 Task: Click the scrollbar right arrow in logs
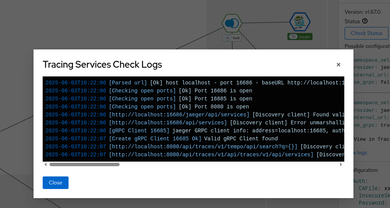[x=341, y=164]
